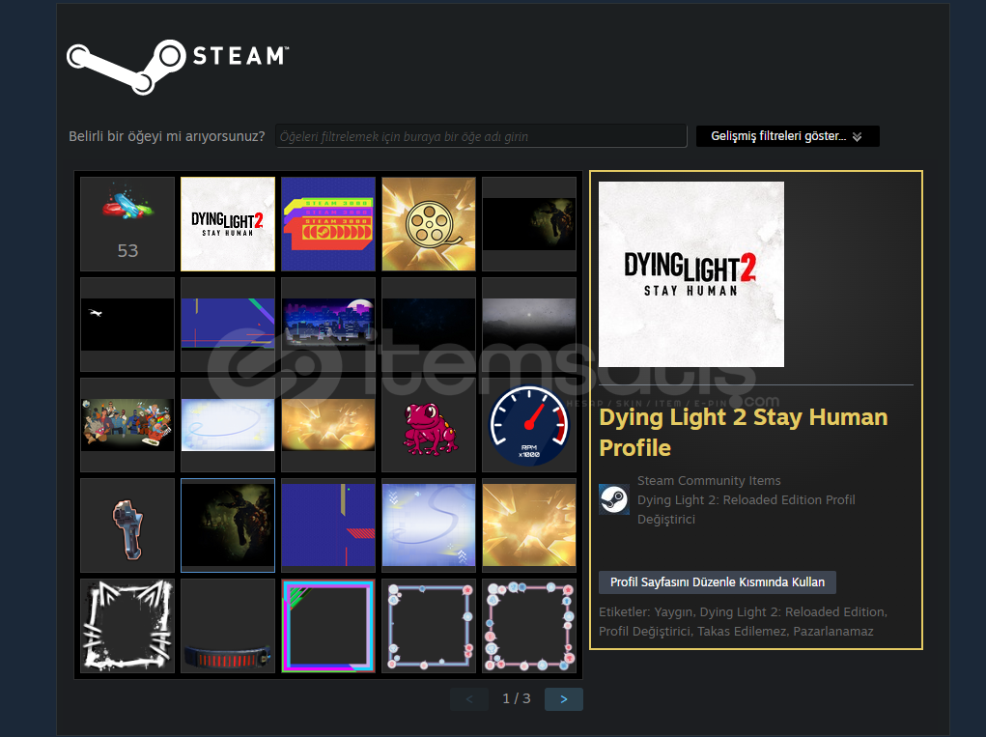
Task: Select the RPM tachometer gauge item
Action: (x=528, y=425)
